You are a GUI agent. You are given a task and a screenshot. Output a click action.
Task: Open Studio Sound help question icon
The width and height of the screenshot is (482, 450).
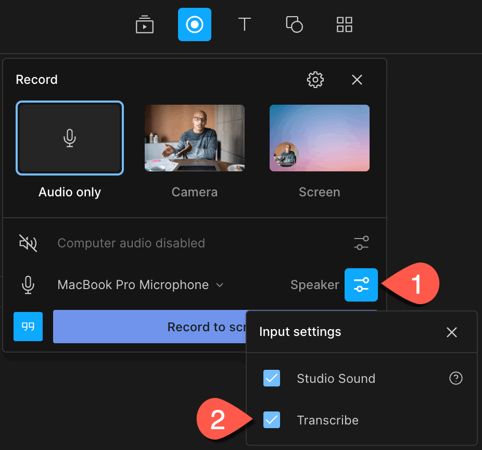(456, 378)
